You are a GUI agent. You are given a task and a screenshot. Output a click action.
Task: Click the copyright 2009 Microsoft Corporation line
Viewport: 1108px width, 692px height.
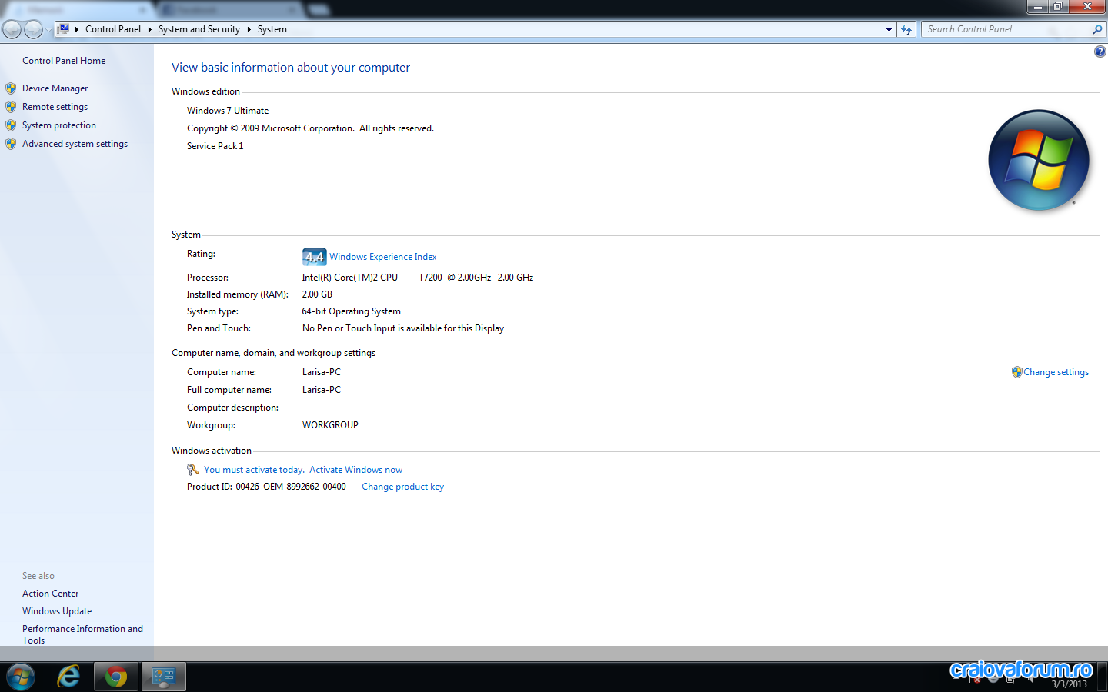coord(310,128)
